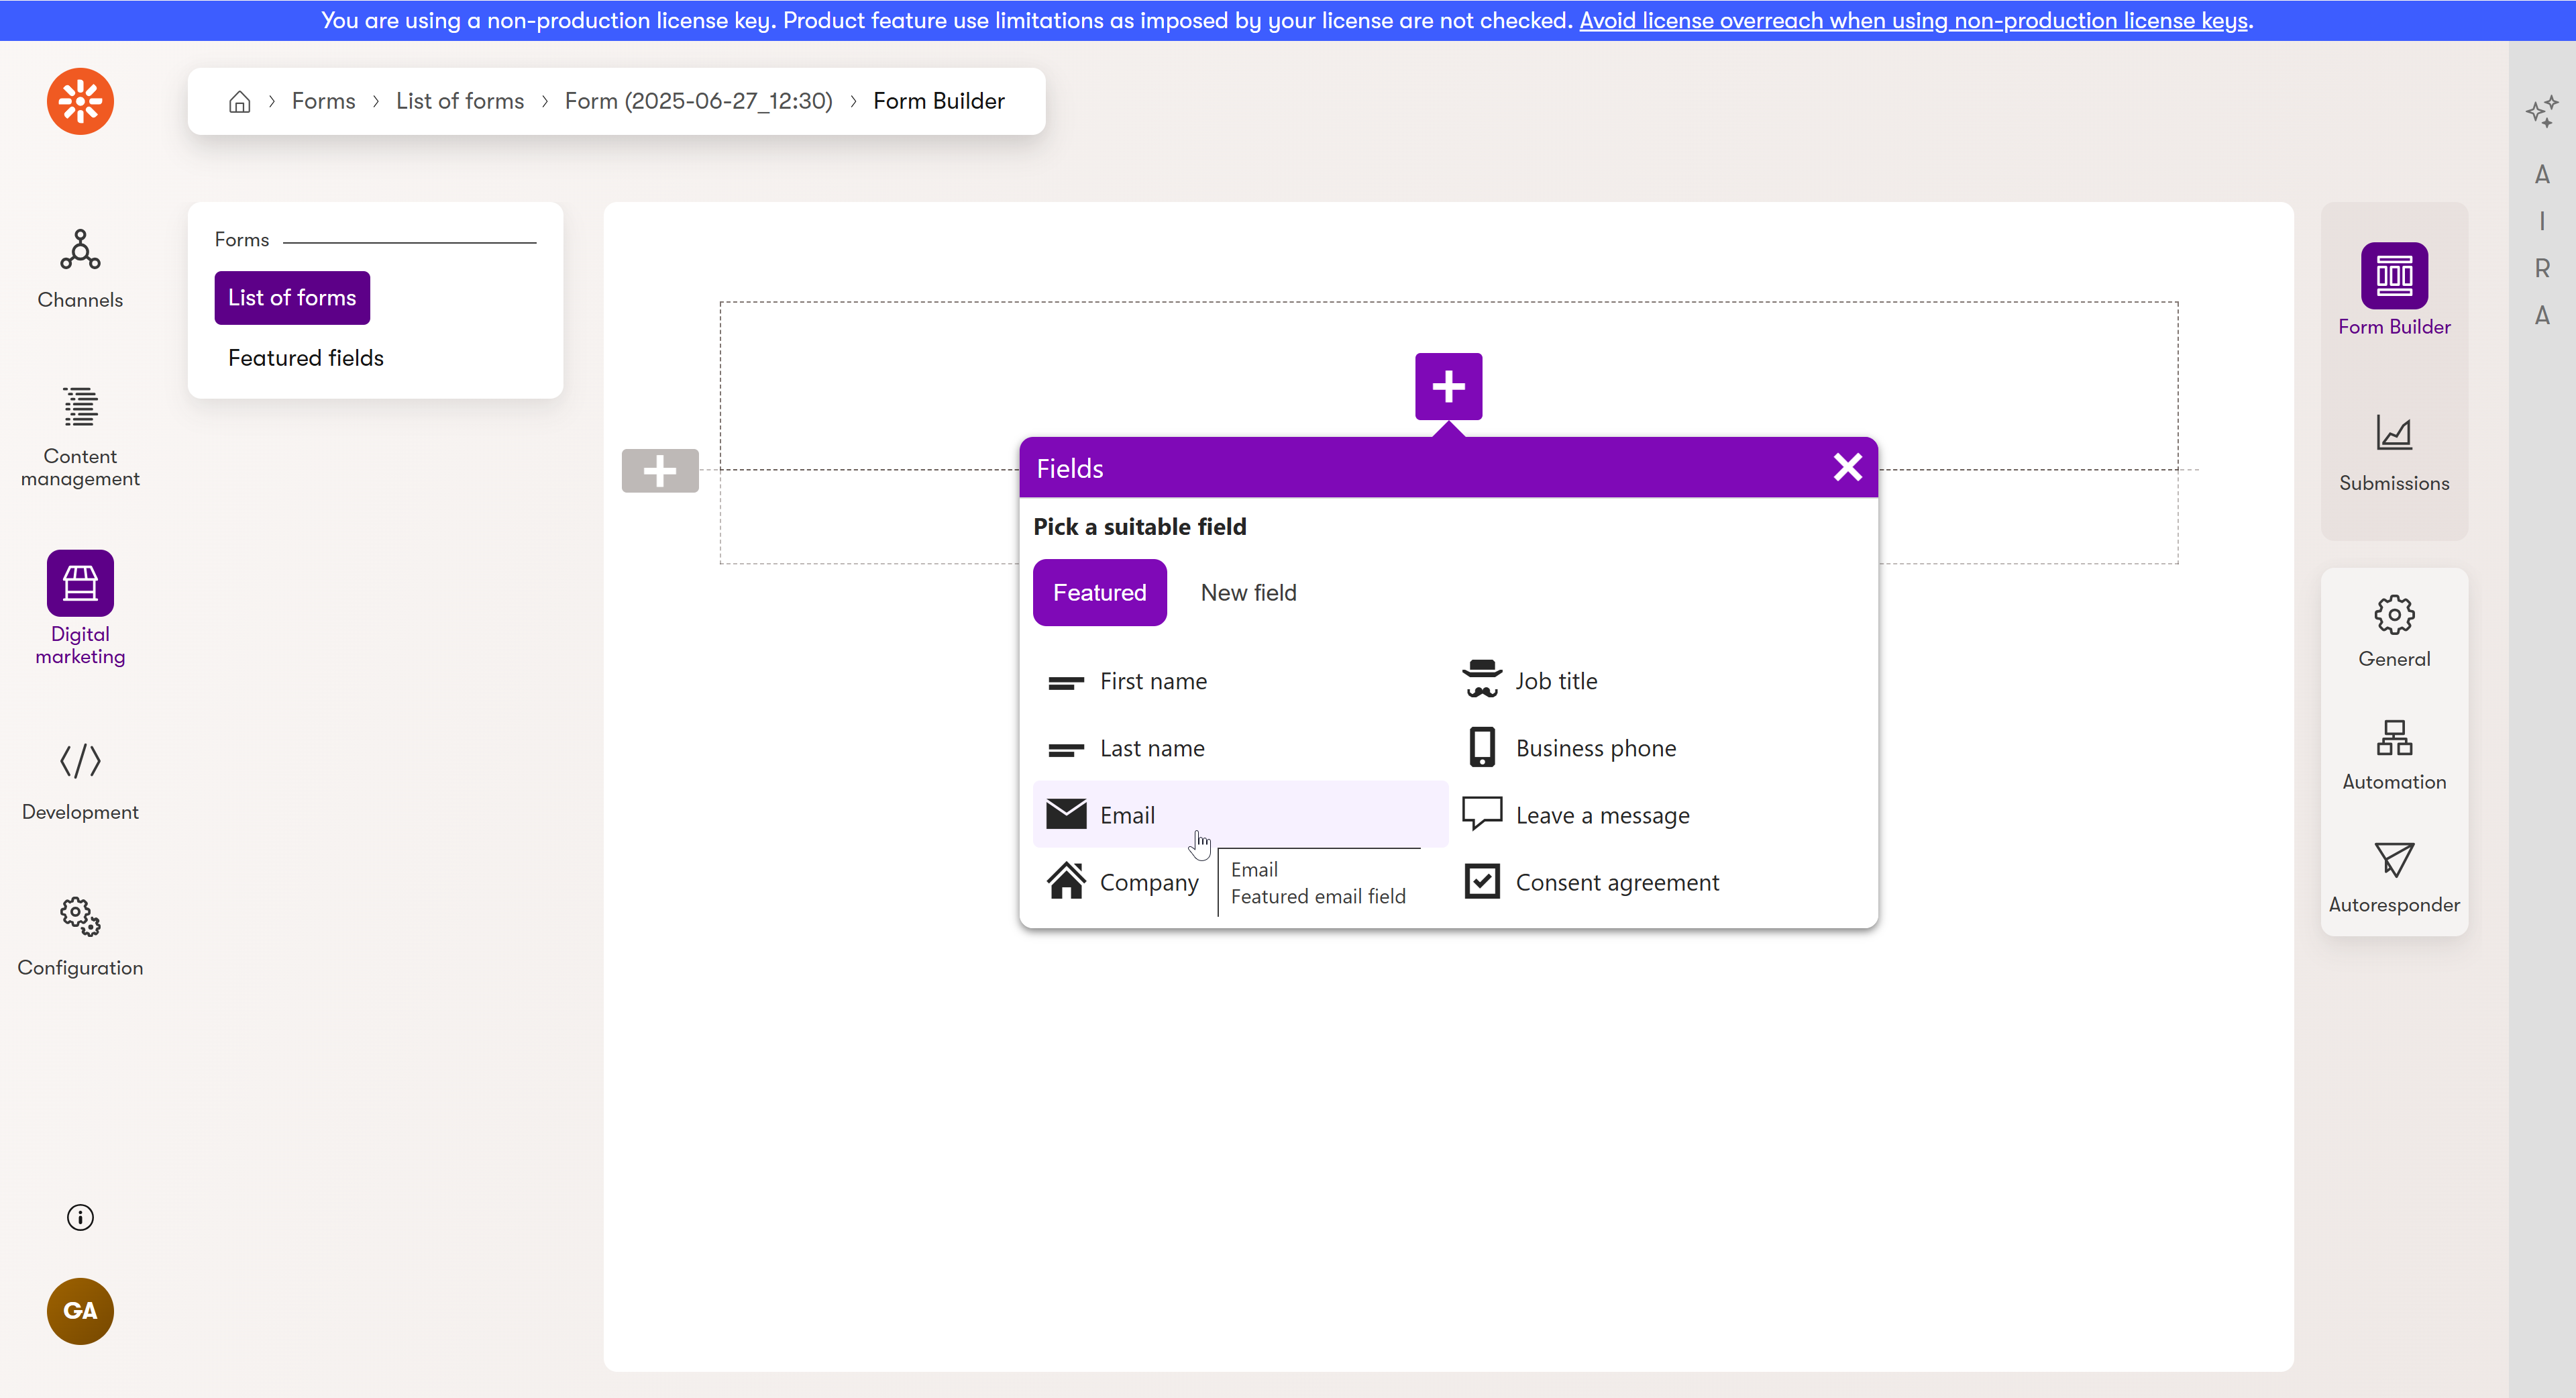Close the Fields popup dialog

pyautogui.click(x=1847, y=467)
